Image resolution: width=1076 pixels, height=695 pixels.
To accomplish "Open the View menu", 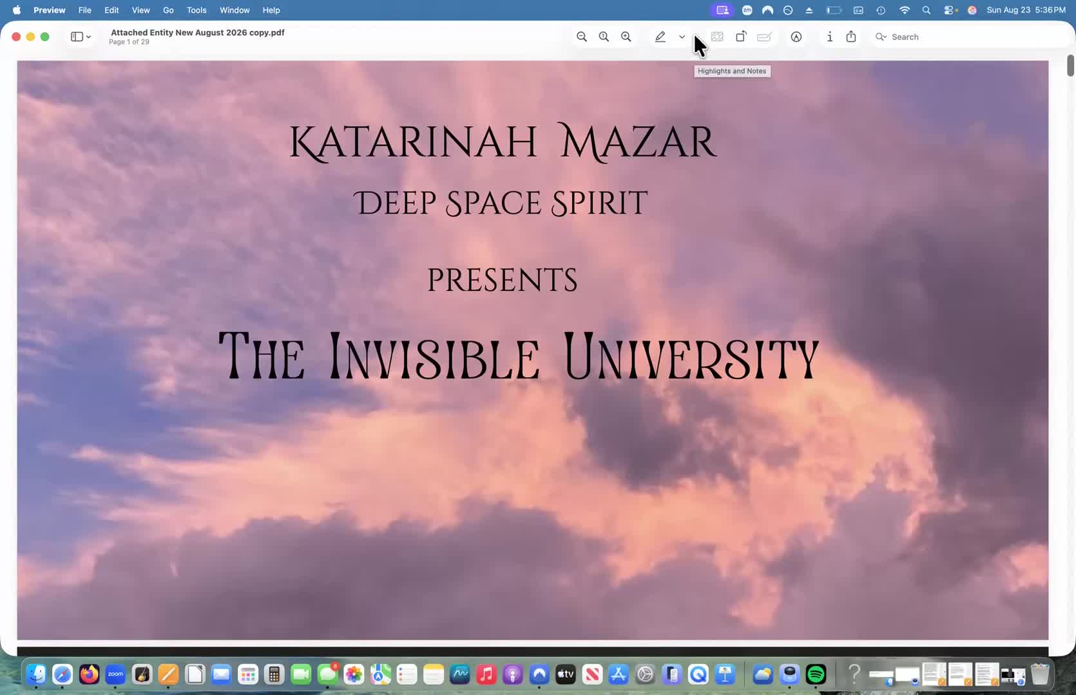I will tap(140, 10).
